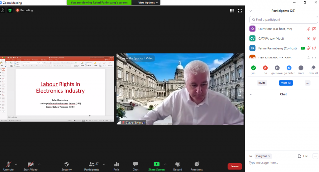Click the blue Mute All button

286,83
